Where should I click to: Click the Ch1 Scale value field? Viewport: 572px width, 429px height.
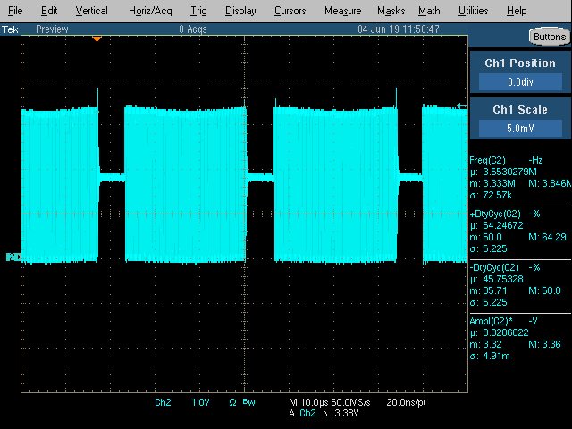pos(520,127)
